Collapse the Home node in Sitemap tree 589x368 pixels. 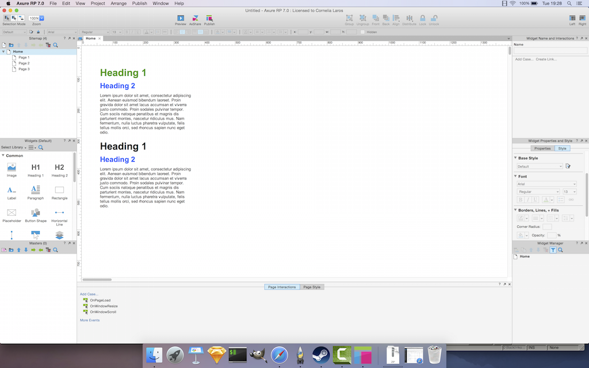(x=3, y=51)
